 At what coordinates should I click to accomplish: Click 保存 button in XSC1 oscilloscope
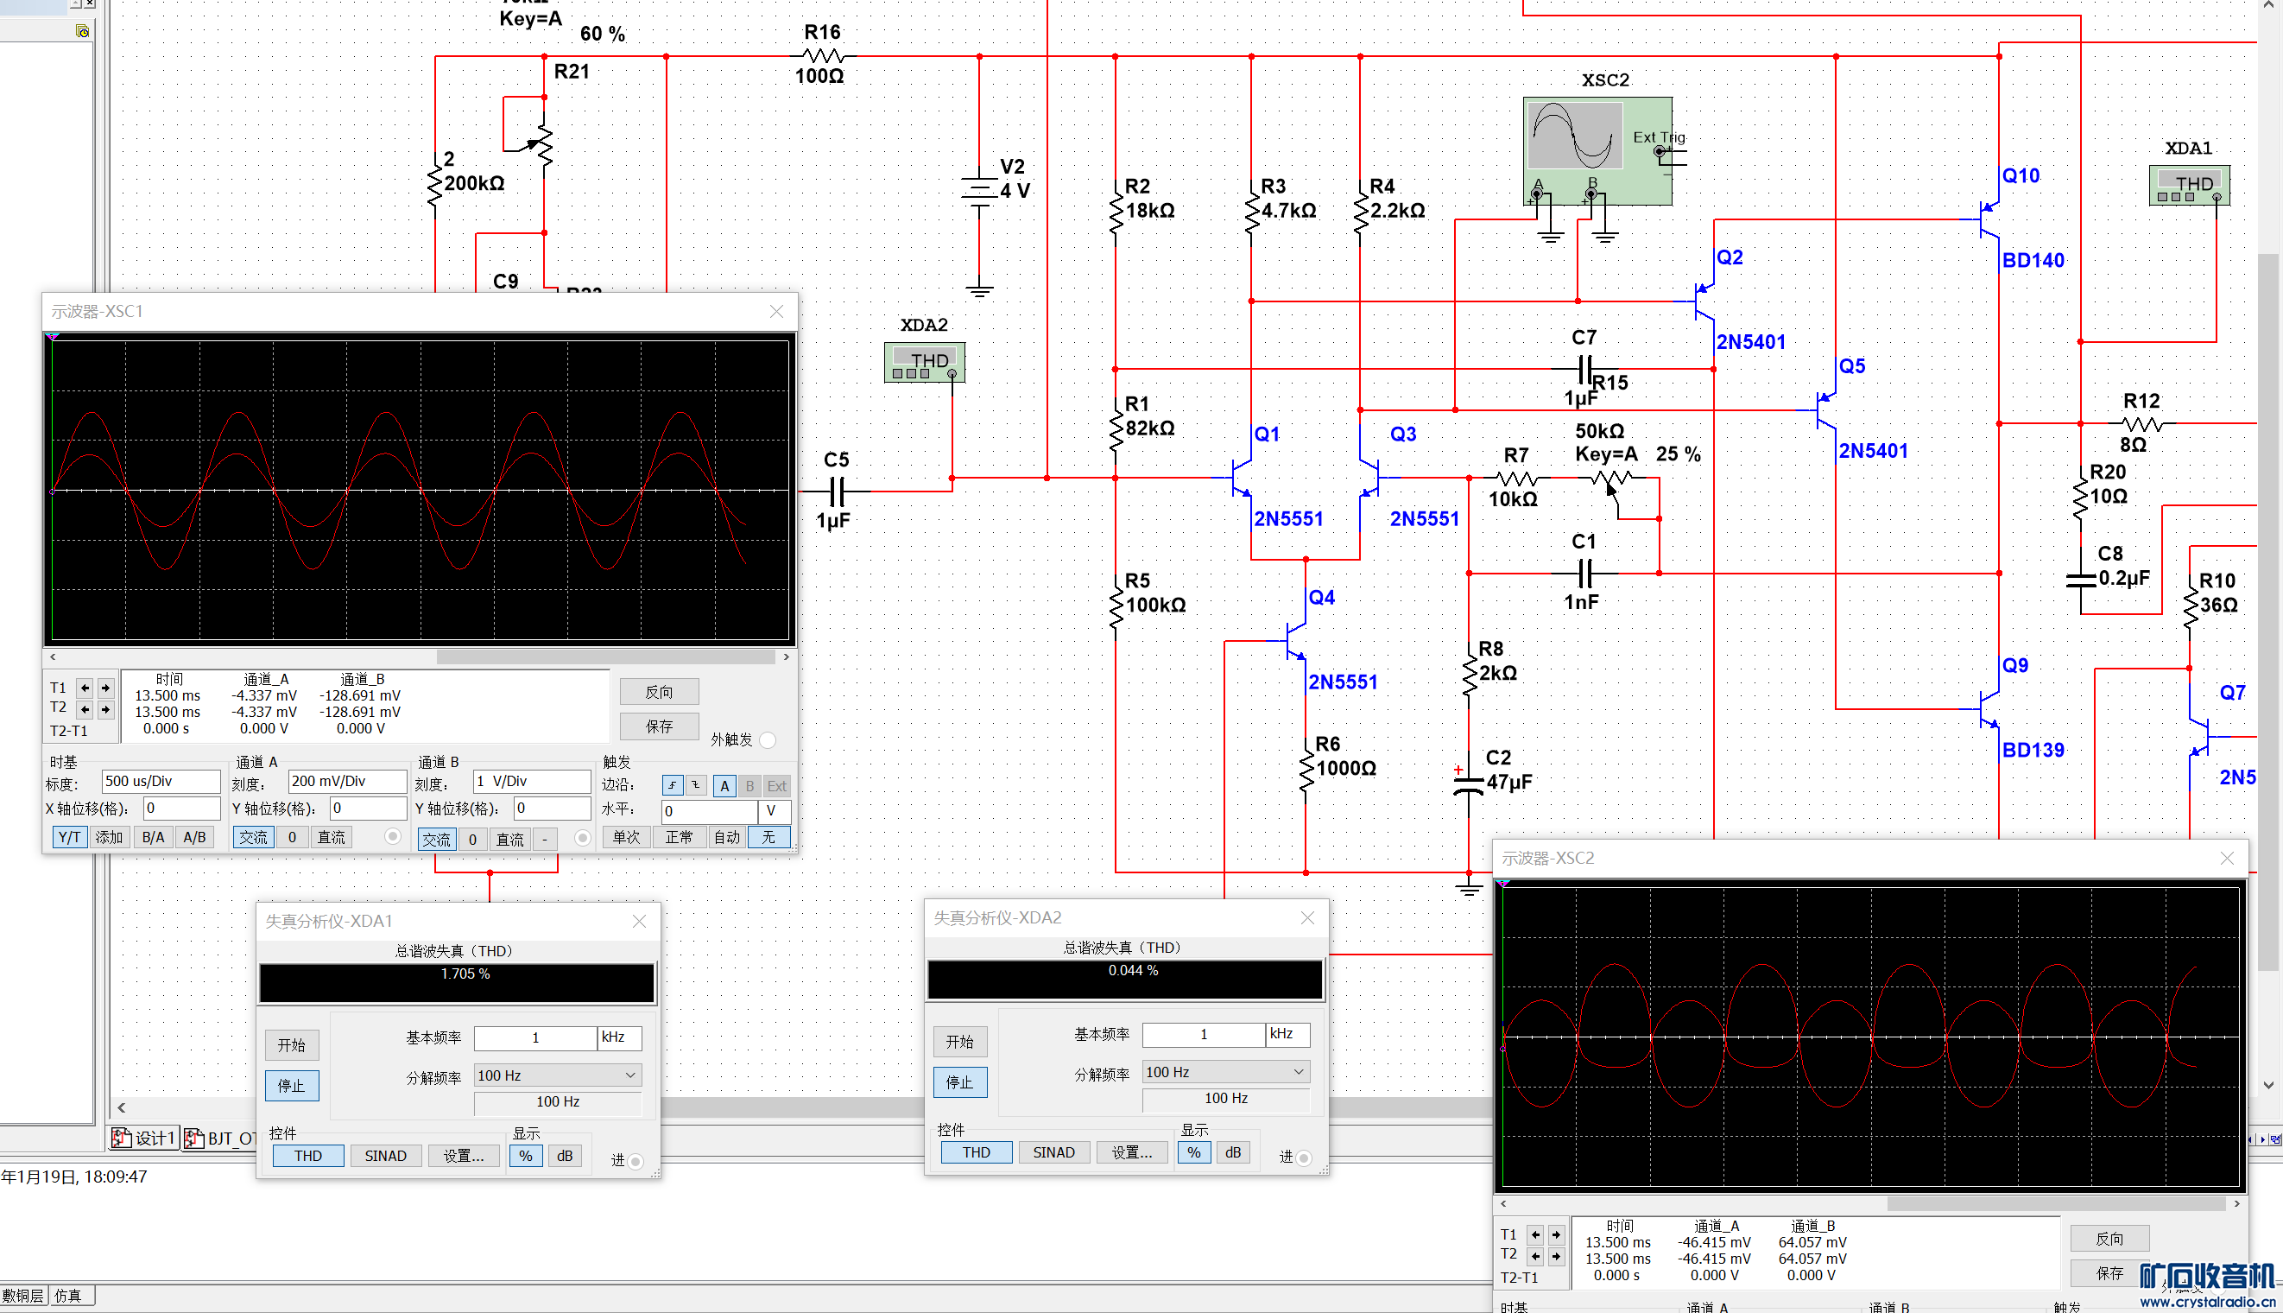(659, 726)
